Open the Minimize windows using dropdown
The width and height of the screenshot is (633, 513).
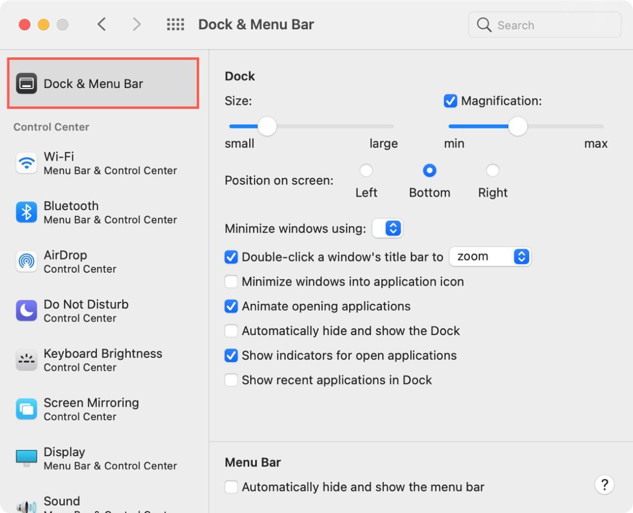388,228
